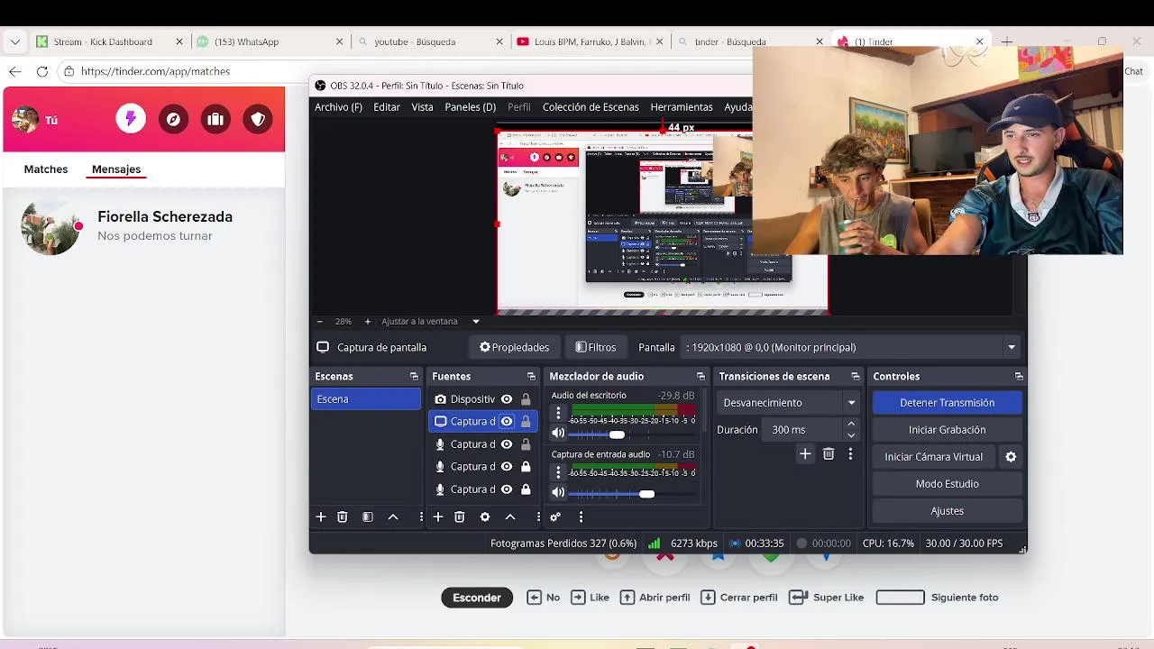Screen dimensions: 1154x649
Task: Delete the transition with trash icon
Action: pos(829,454)
